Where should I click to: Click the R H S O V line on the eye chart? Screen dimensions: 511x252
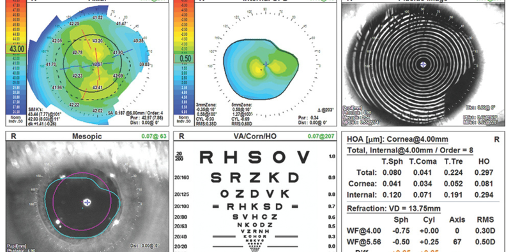[x=254, y=158]
